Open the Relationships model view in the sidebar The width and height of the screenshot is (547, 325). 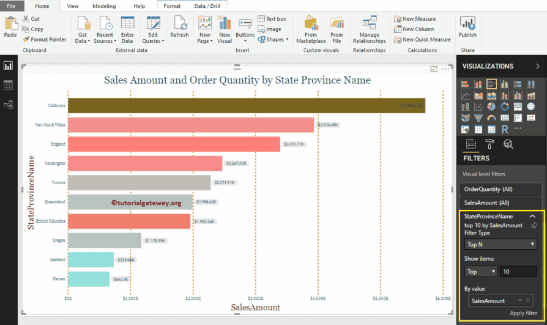pyautogui.click(x=9, y=105)
